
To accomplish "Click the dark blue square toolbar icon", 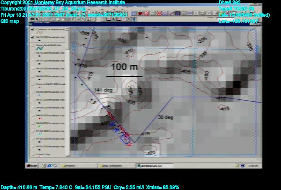I will (x=177, y=13).
